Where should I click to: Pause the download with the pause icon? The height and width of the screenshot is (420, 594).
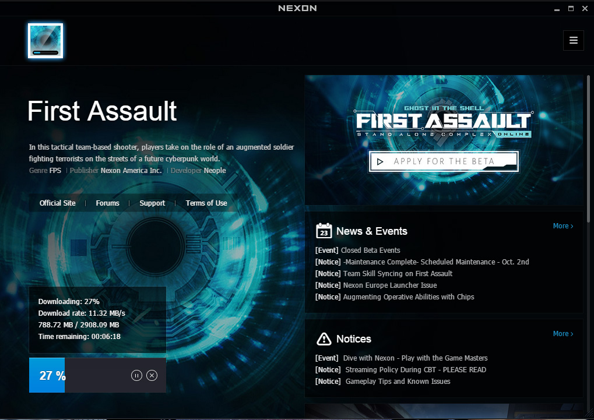pyautogui.click(x=136, y=376)
